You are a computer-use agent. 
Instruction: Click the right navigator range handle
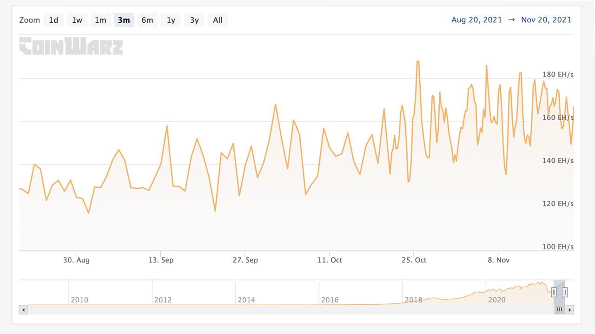tap(565, 292)
